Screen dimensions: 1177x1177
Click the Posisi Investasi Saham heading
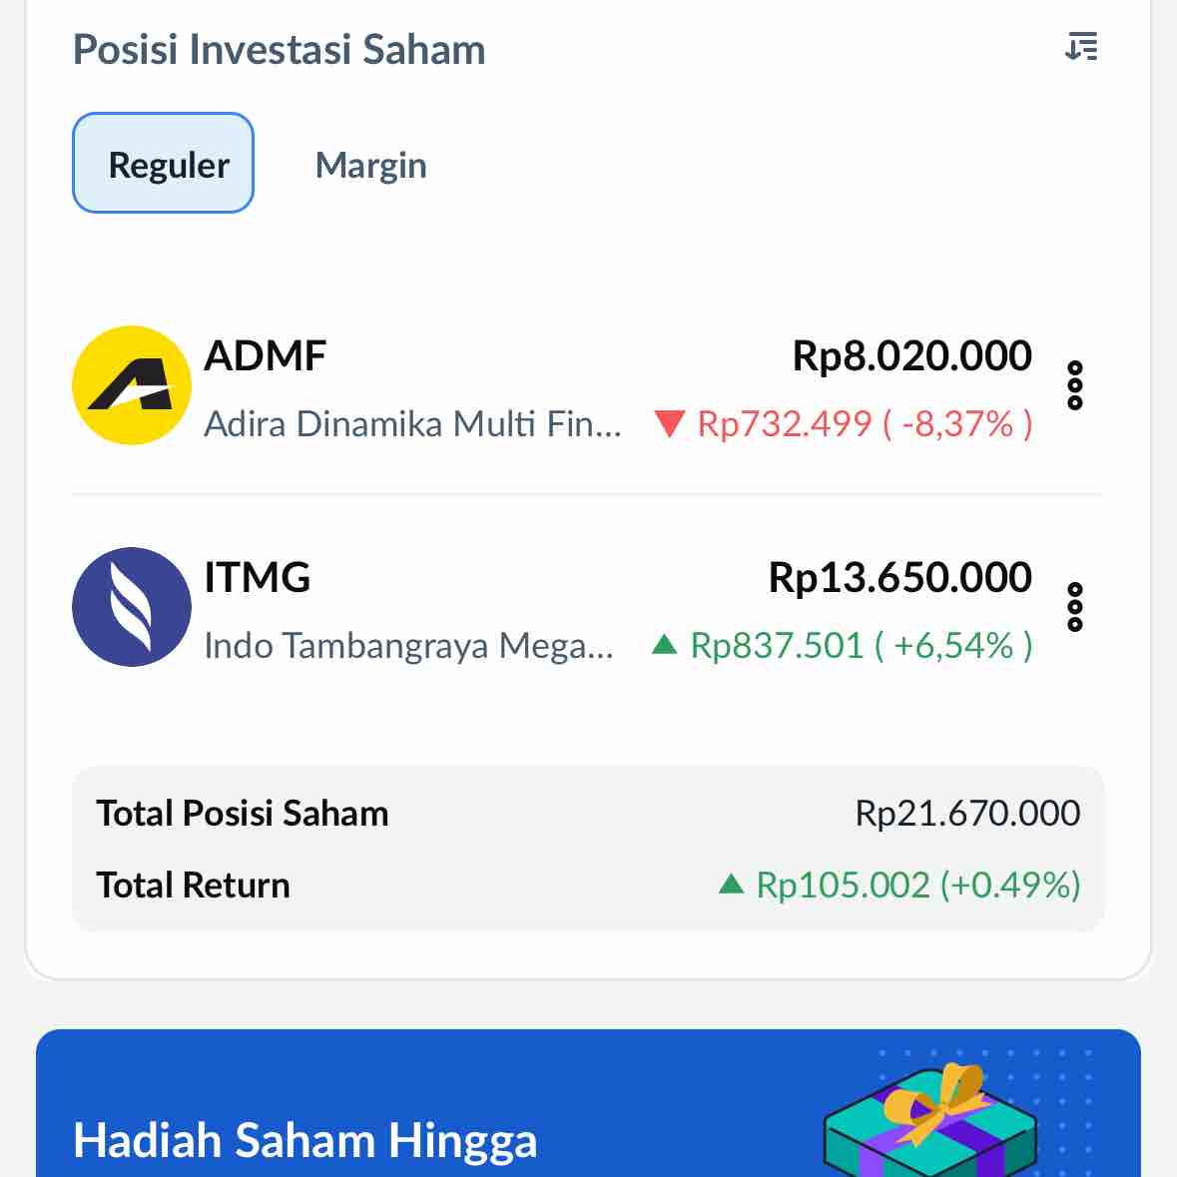280,50
